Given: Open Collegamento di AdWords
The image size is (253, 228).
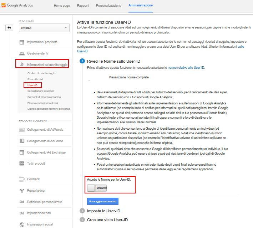Looking at the screenshot, I should tap(45, 130).
